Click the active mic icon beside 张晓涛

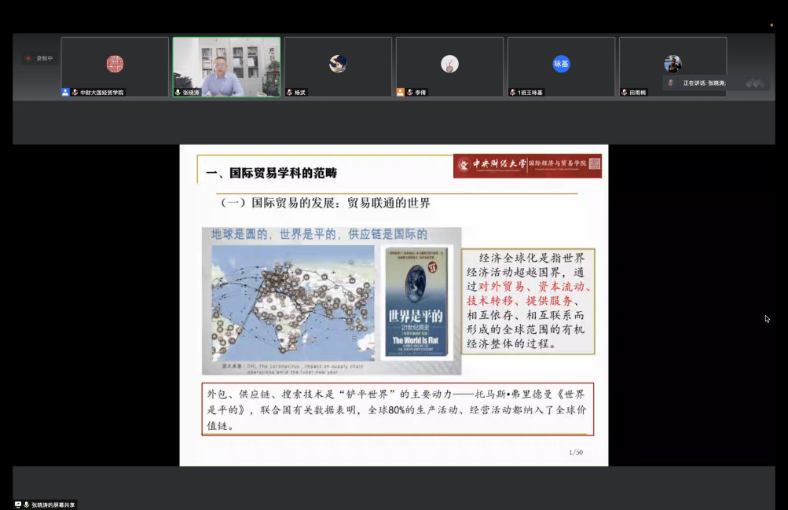click(x=178, y=92)
